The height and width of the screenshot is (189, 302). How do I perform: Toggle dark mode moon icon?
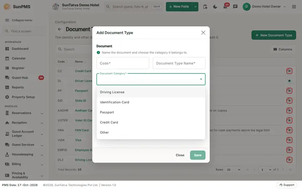click(x=215, y=7)
